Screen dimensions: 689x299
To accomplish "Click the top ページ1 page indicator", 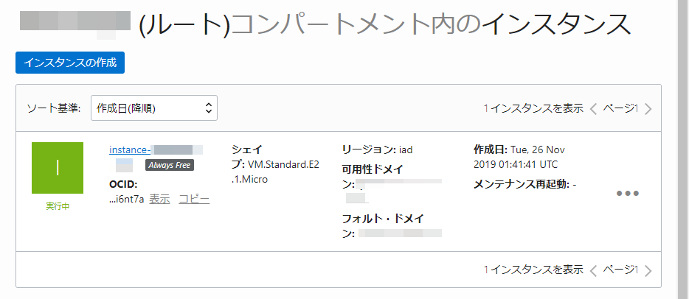I will 620,108.
